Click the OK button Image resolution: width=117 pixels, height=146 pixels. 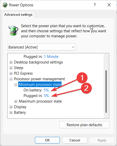click(x=47, y=140)
